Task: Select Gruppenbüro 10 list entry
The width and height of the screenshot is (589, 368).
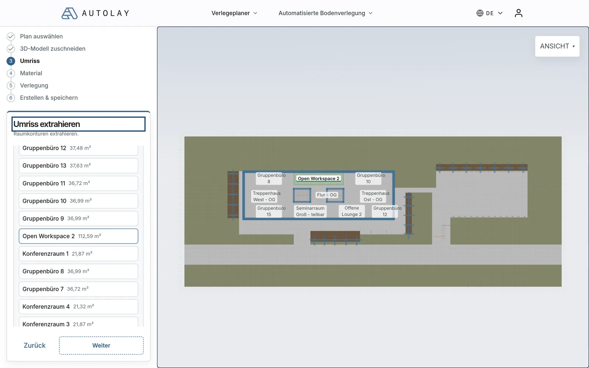Action: coord(78,201)
